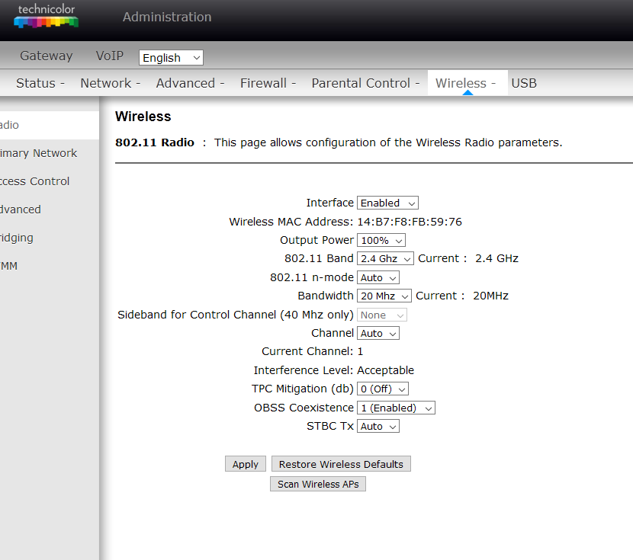Click the Wireless page heading
The height and width of the screenshot is (560, 633).
pyautogui.click(x=143, y=117)
